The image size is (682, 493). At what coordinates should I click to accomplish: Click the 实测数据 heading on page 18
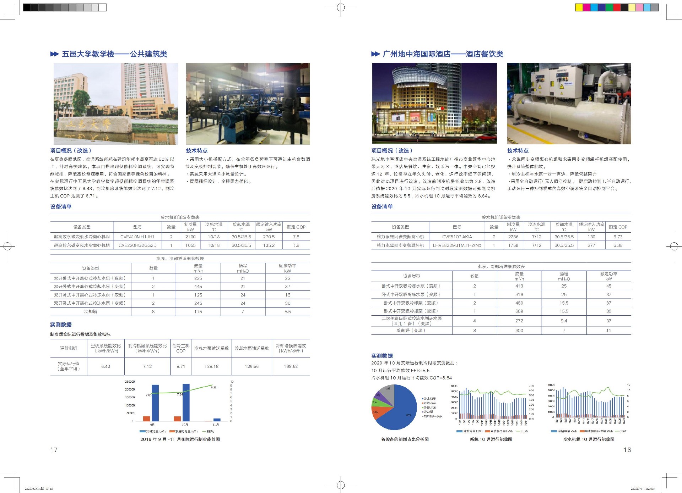382,356
